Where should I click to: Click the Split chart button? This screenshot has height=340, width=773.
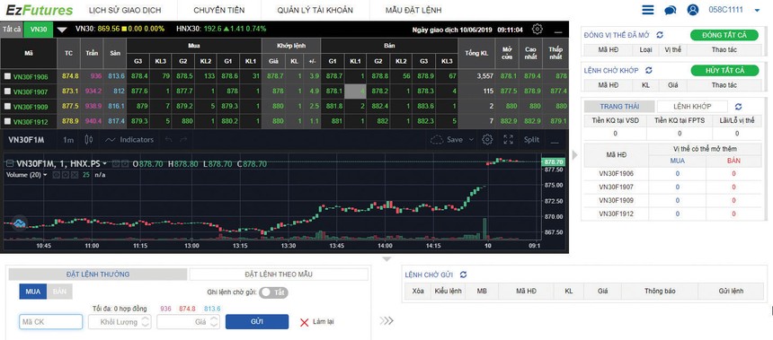[531, 140]
